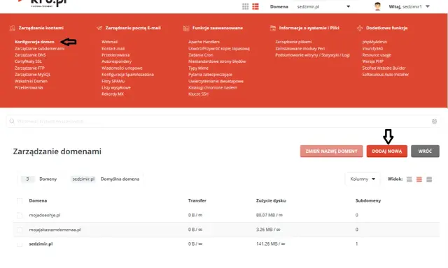The image size is (448, 268).
Task: Check the sedzimir.pl row checkbox
Action: tap(20, 244)
